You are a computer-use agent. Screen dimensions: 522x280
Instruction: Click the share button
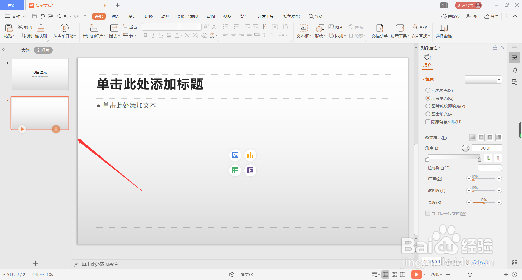[492, 16]
